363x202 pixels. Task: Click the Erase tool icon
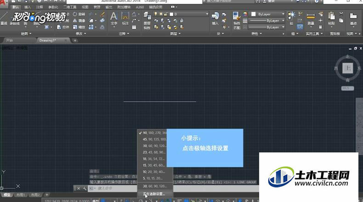tap(102, 14)
